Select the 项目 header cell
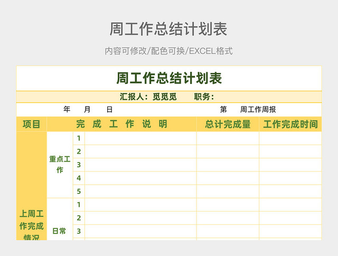 32,124
